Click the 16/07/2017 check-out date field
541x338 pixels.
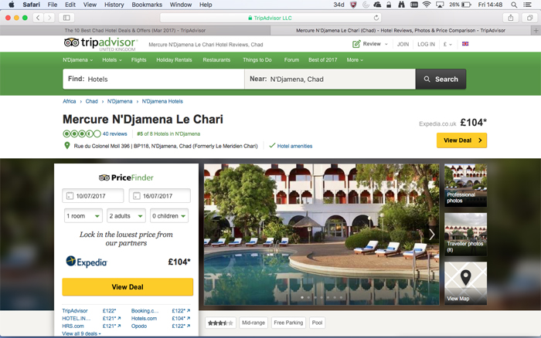point(160,196)
